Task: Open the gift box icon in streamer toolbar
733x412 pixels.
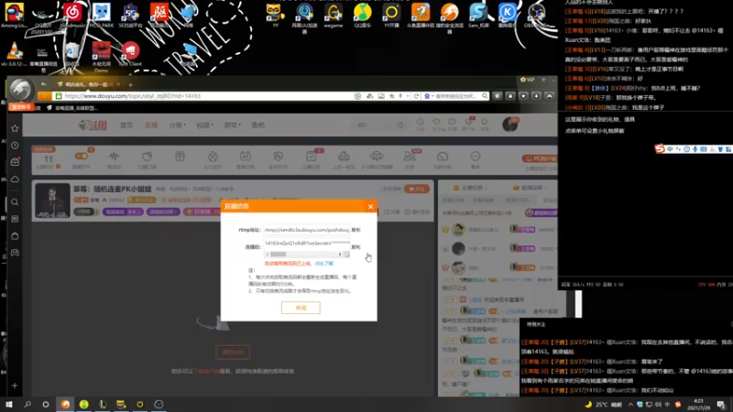Action: click(180, 157)
